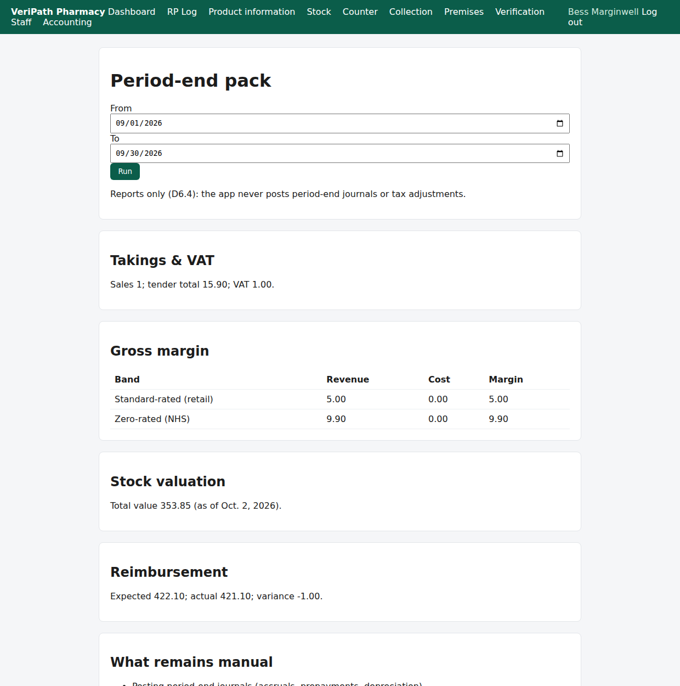Viewport: 680px width, 686px height.
Task: Click the Revenue column header
Action: 348,379
